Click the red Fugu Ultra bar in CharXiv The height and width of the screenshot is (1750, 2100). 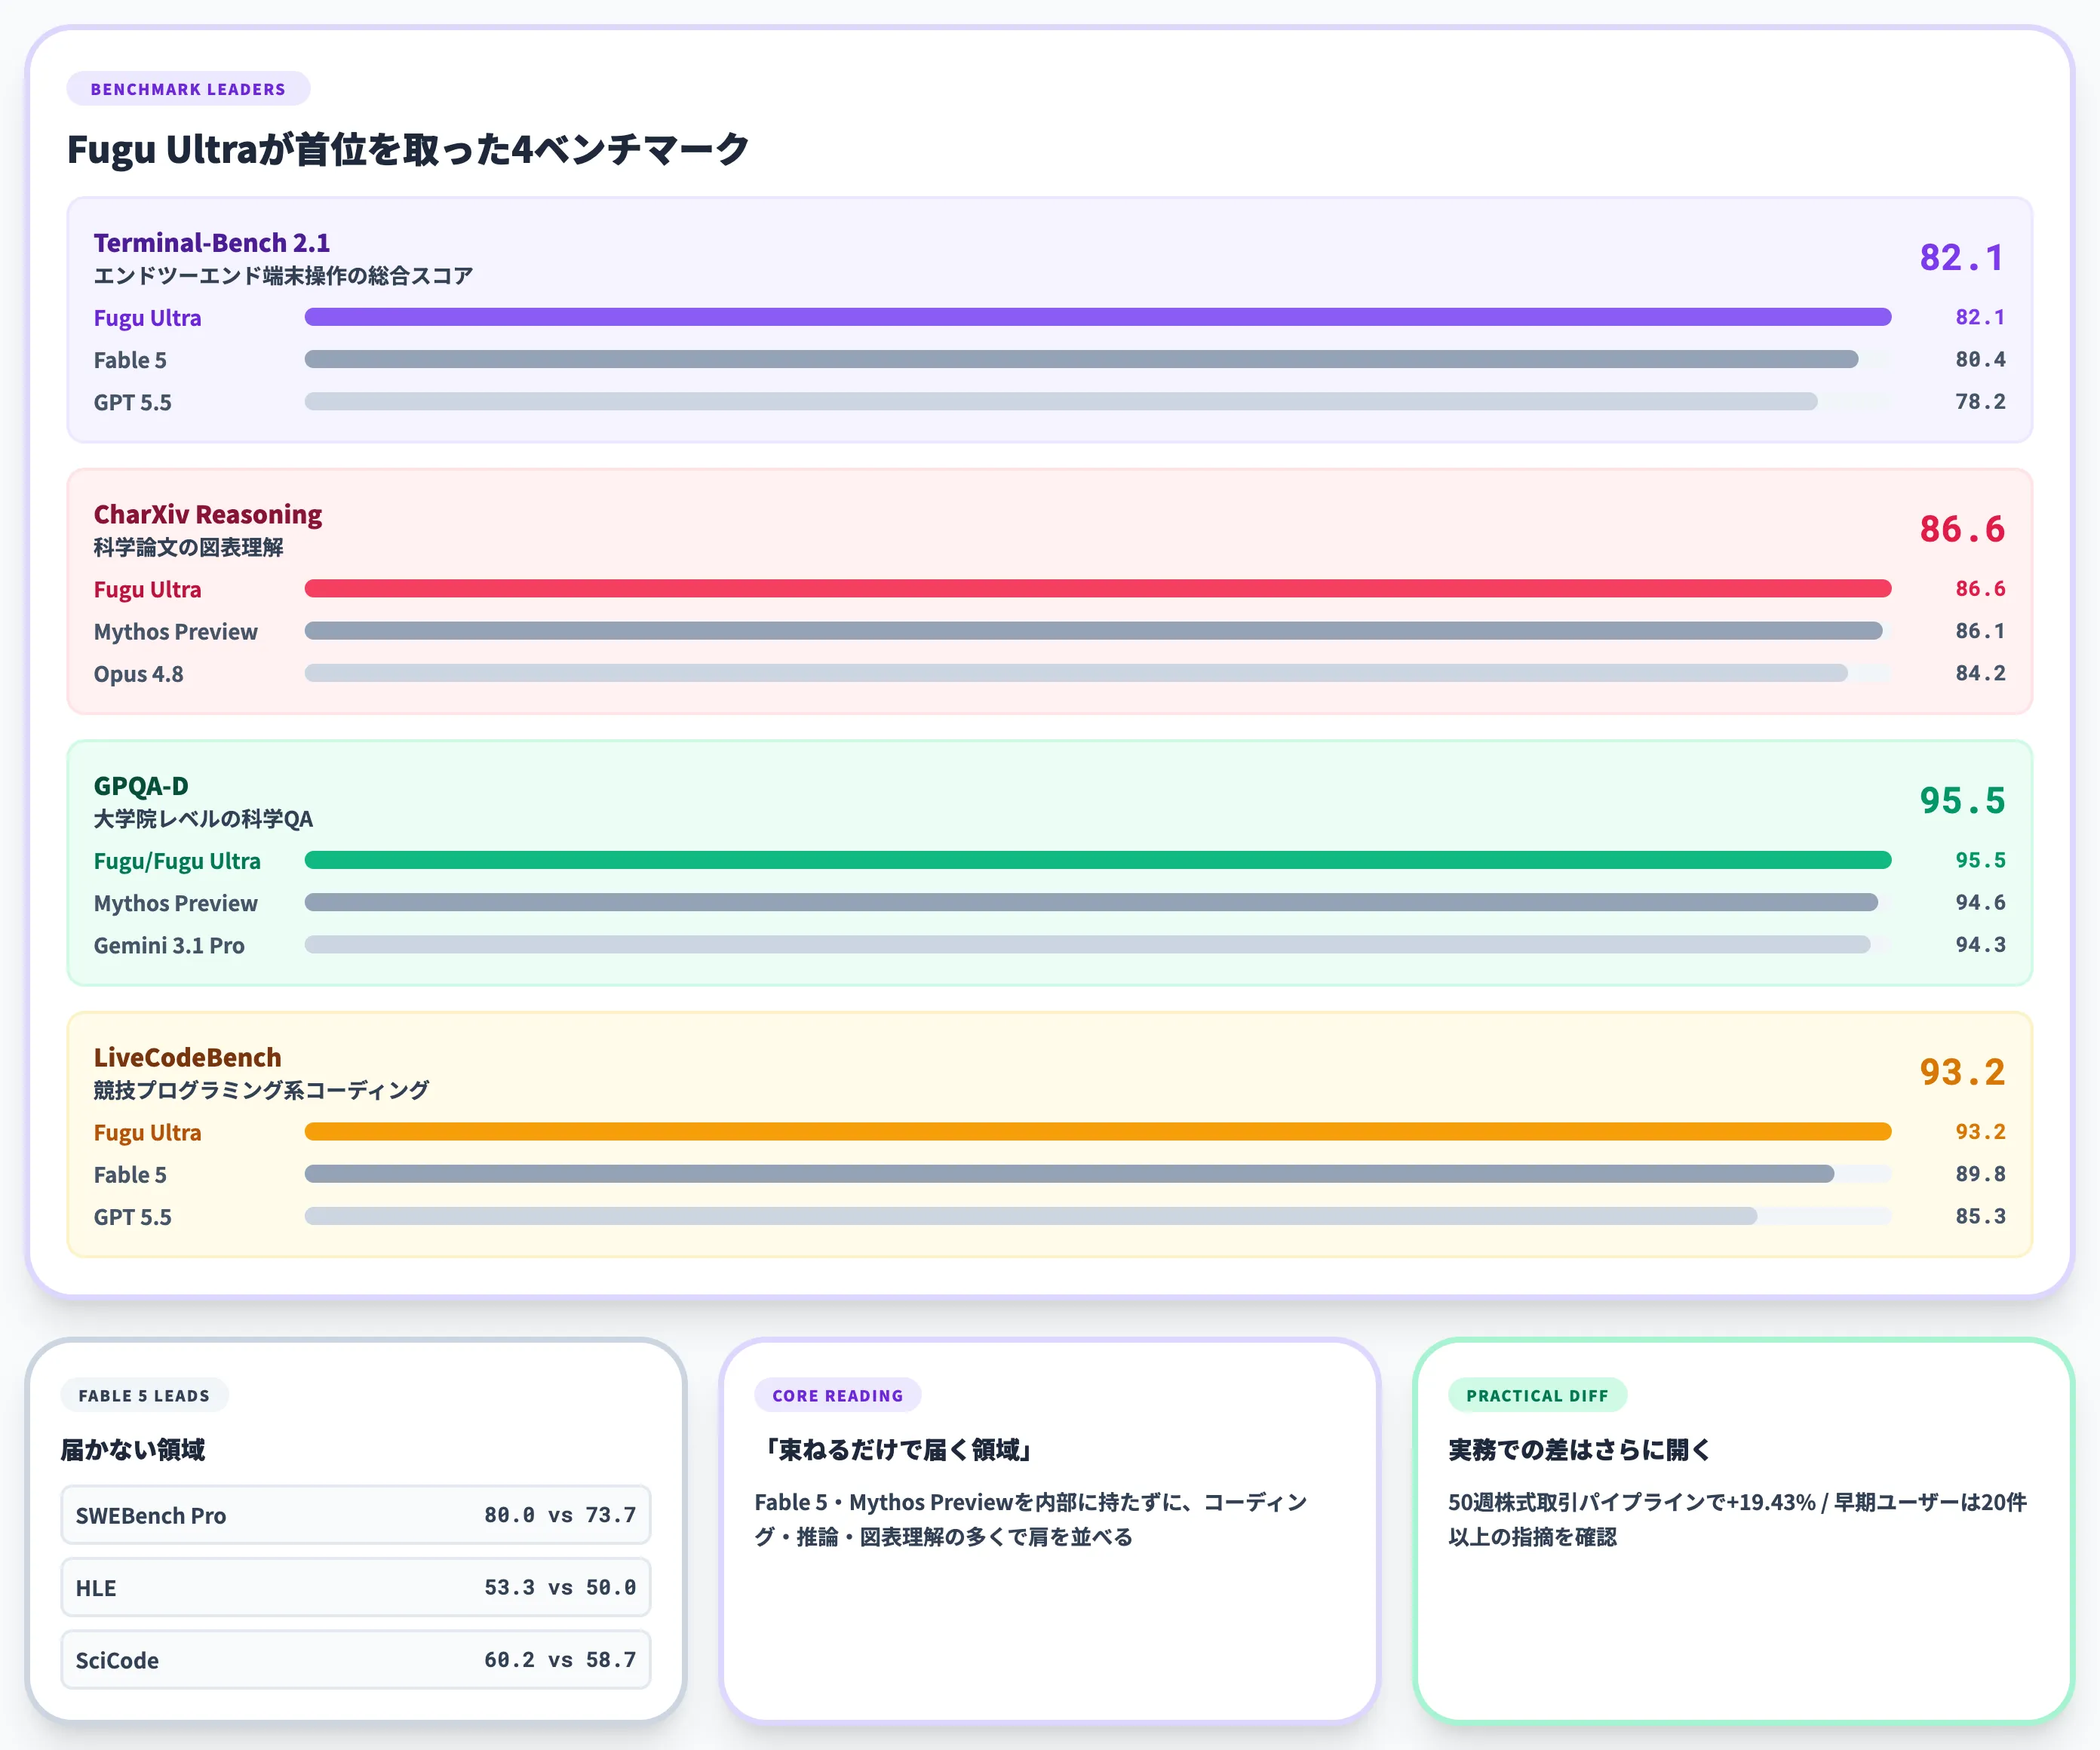(1098, 588)
